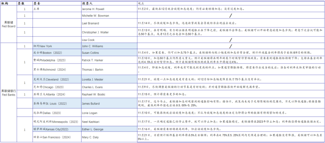Image resolution: width=325 pixels, height=143 pixels.
Task: Select the vote count 1 in Powell's row
Action: [25, 9]
